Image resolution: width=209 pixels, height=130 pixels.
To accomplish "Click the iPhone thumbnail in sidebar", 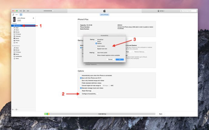I will click(14, 19).
